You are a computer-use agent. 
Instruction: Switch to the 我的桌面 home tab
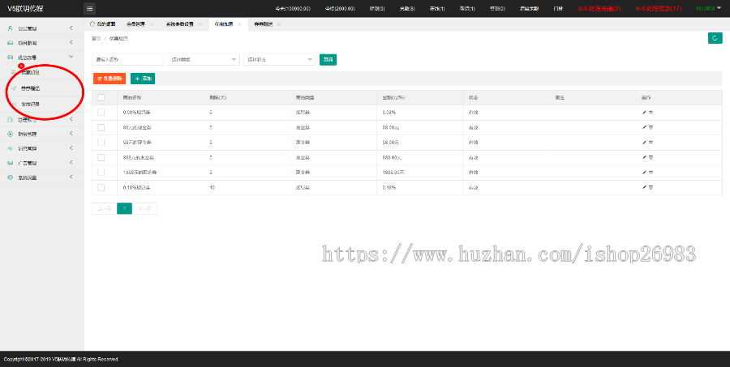tap(102, 24)
